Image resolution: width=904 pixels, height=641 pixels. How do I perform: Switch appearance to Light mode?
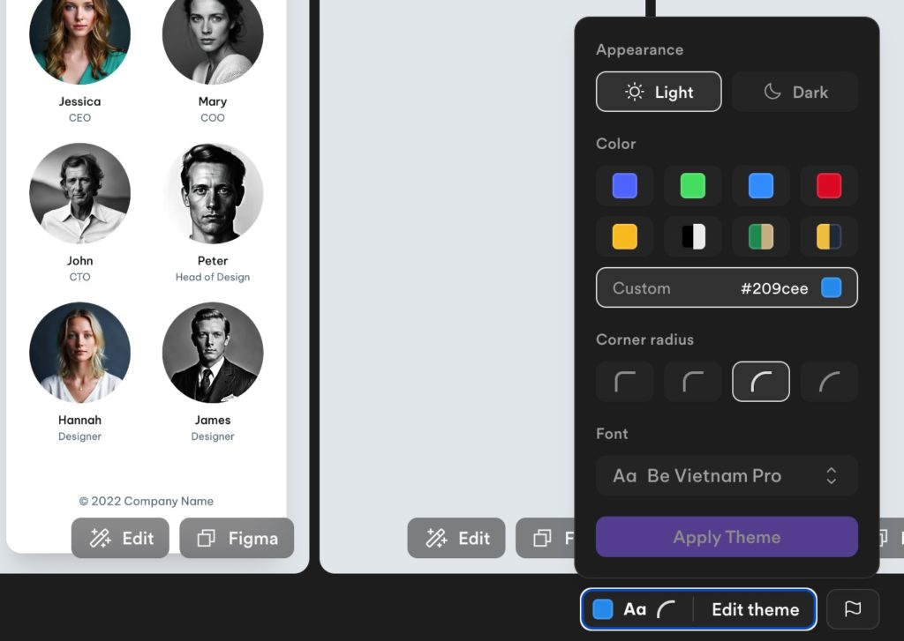pyautogui.click(x=659, y=92)
